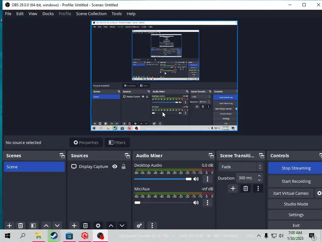Add a scene transition with plus
322x242 pixels.
coord(233,188)
